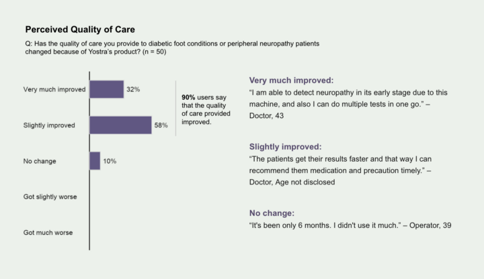Click the "Got much worse" axis label

48,233
